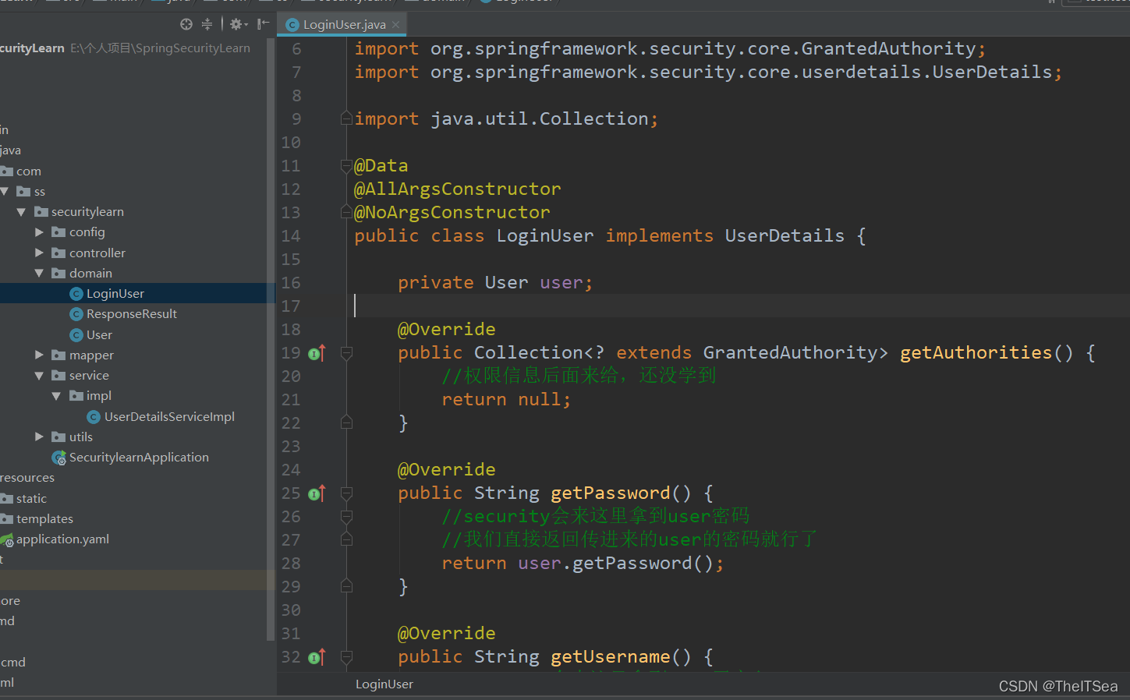Click the securitylearn package folder icon
This screenshot has width=1130, height=700.
(41, 212)
